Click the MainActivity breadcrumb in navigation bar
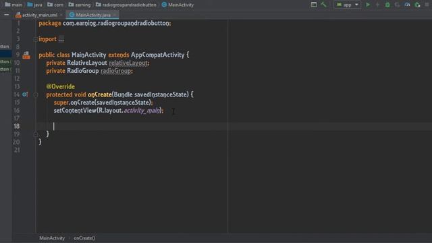The width and height of the screenshot is (432, 243). 178,5
